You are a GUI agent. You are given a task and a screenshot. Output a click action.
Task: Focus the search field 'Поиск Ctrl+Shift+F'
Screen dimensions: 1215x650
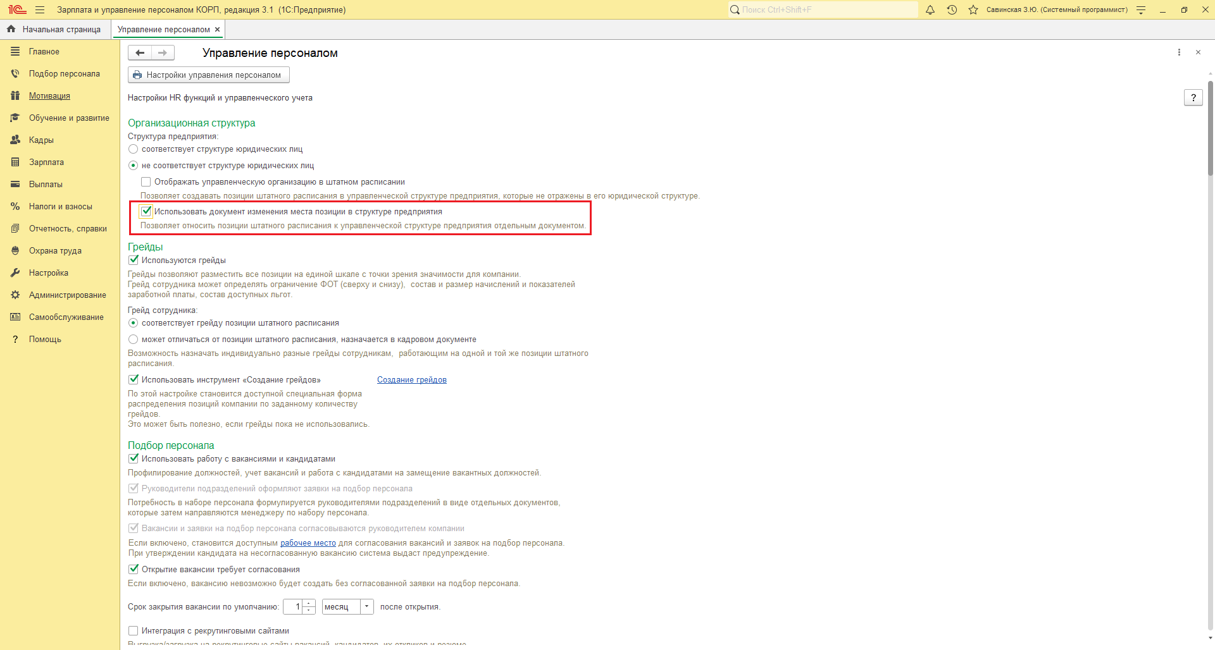[823, 9]
